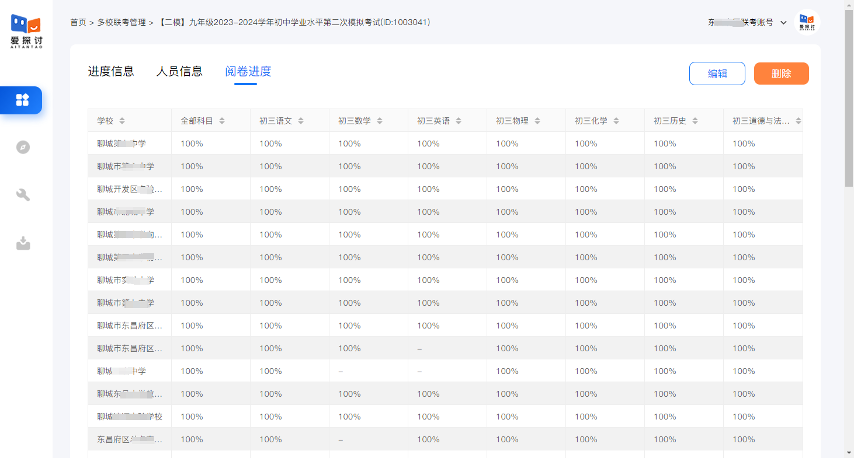The image size is (854, 458).
Task: Go to 首页 breadcrumb link
Action: click(78, 23)
